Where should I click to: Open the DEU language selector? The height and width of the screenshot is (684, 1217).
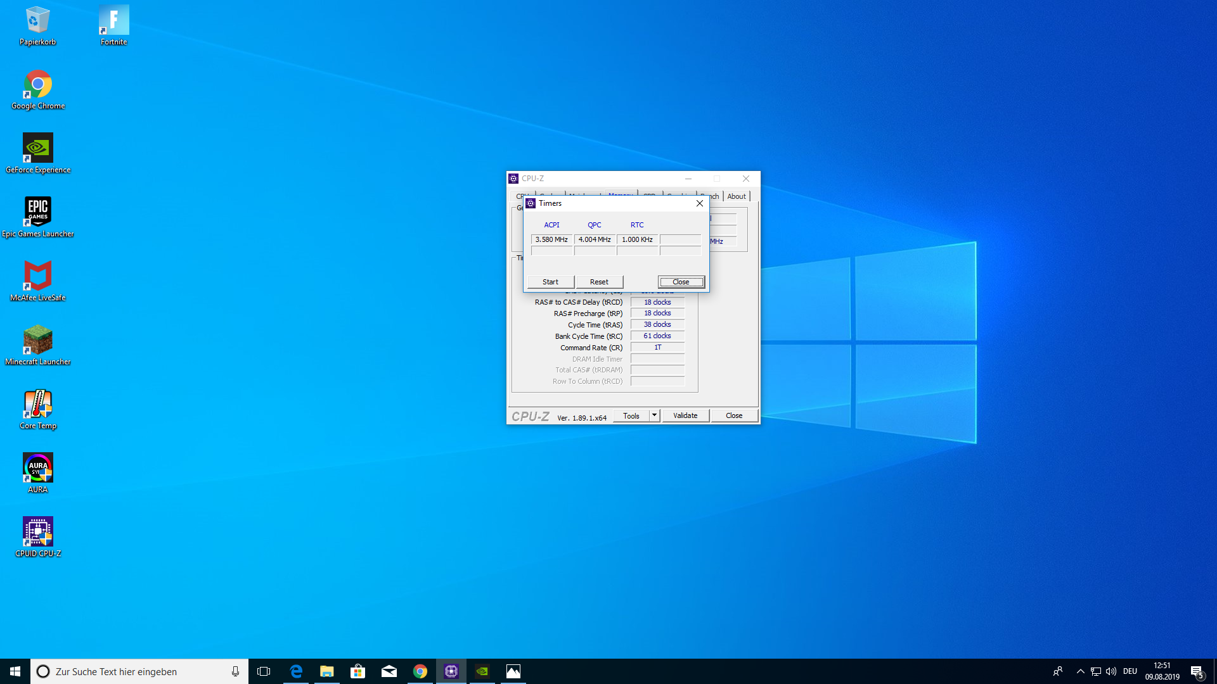pos(1130,671)
